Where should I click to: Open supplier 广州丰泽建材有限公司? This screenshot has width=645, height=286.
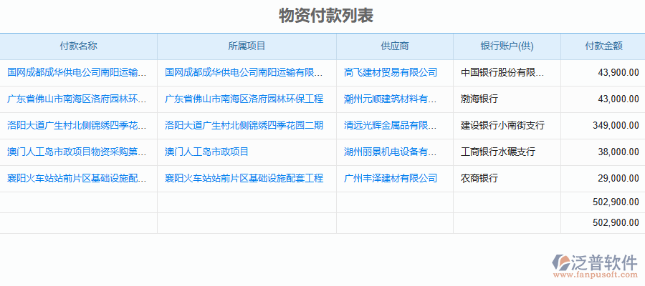[x=391, y=178]
